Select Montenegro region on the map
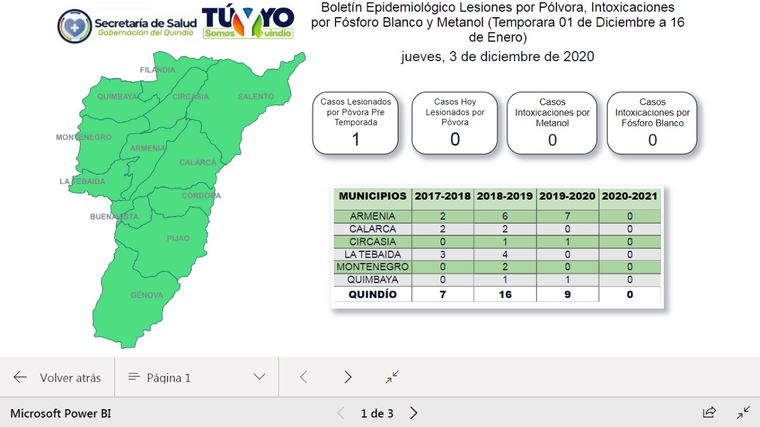The image size is (760, 427). 84,137
